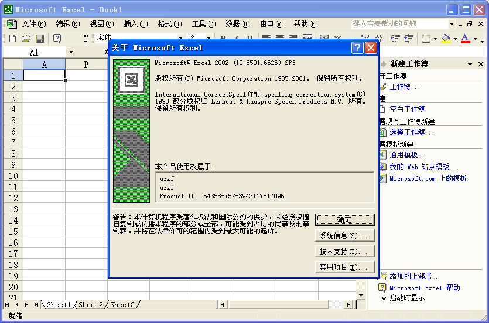Click the icon beside 添加网上邻居...

coord(383,276)
